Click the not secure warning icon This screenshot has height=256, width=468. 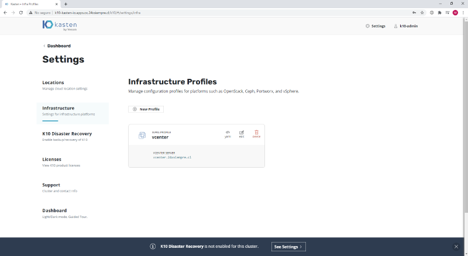[x=30, y=12]
